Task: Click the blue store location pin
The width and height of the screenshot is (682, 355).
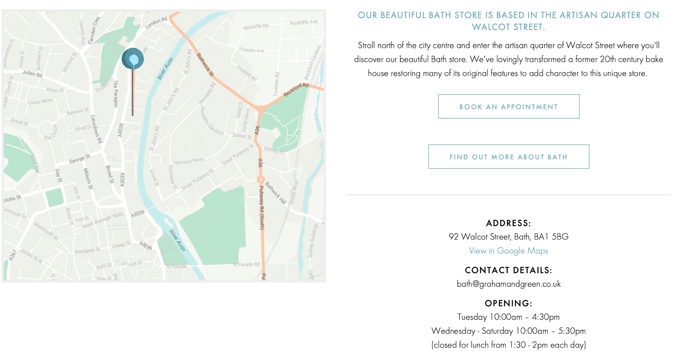Action: coord(133,58)
